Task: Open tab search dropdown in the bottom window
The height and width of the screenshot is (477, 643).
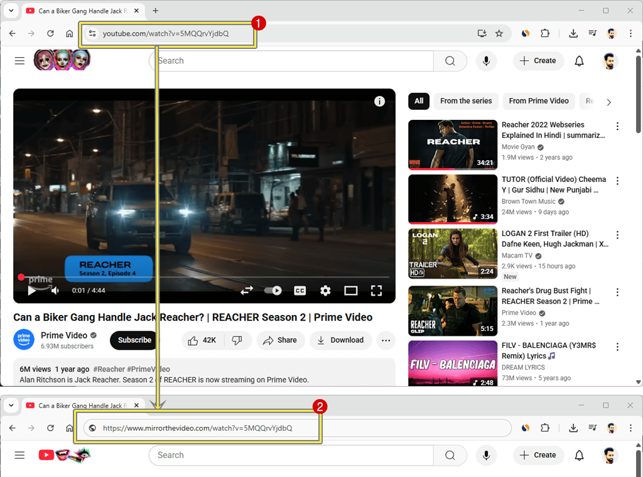Action: 11,405
